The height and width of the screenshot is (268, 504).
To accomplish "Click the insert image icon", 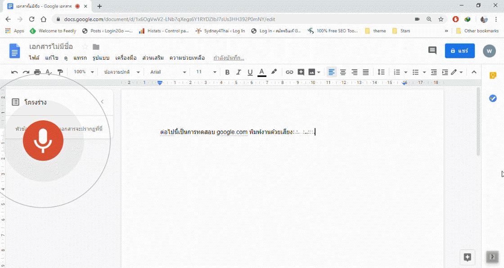I will pyautogui.click(x=311, y=72).
